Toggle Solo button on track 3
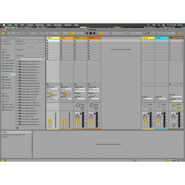Image resolution: width=185 pixels, height=185 pixels. pos(77,124)
